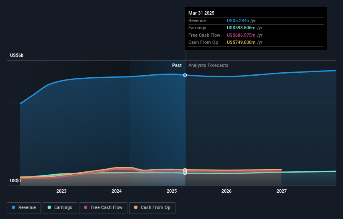Click the 2026 x-axis label

coord(226,191)
